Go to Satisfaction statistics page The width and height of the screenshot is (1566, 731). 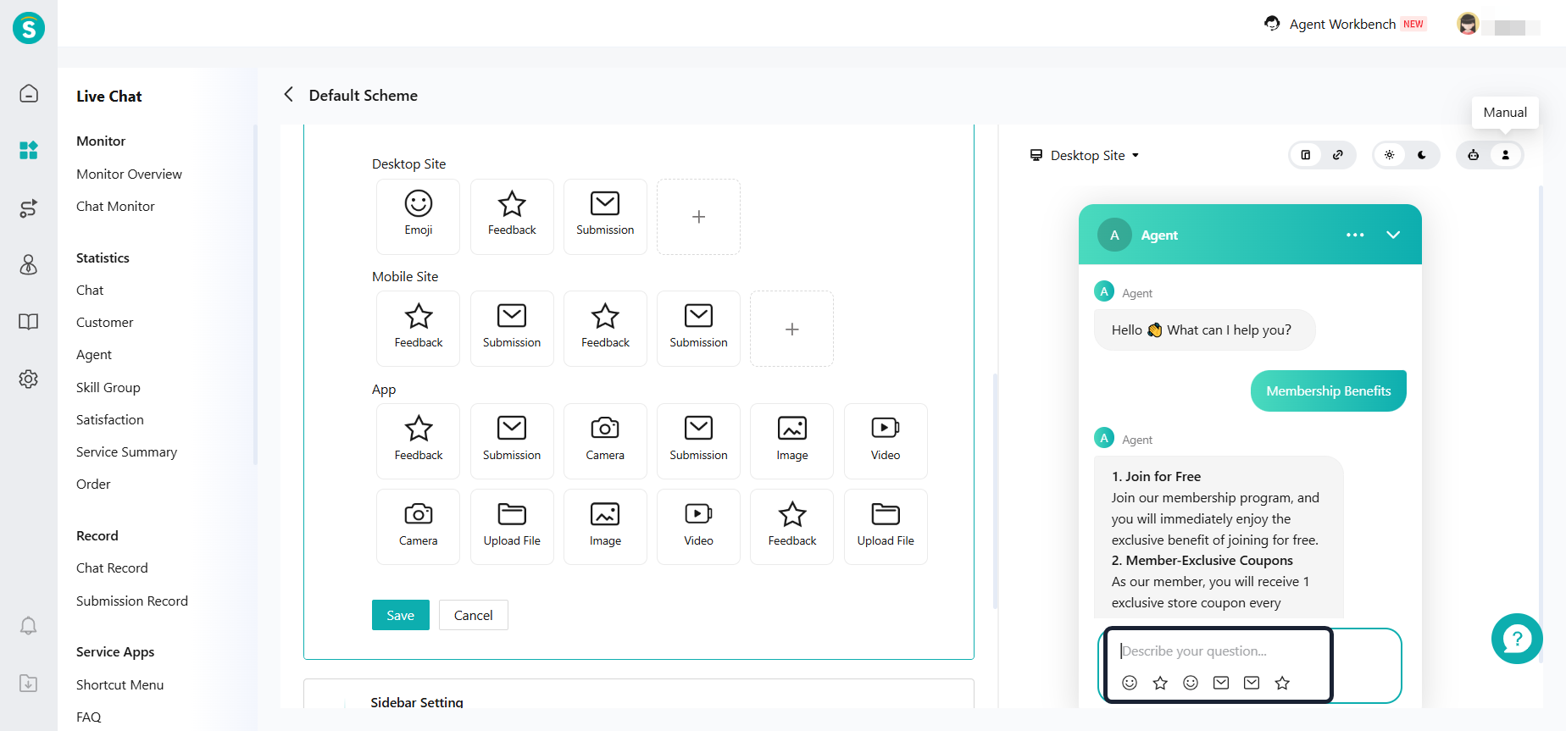click(110, 419)
